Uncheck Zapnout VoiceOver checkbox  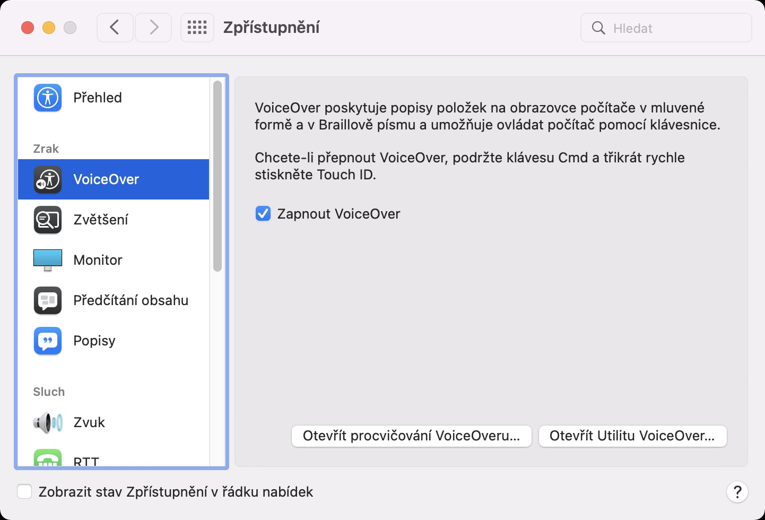coord(263,214)
